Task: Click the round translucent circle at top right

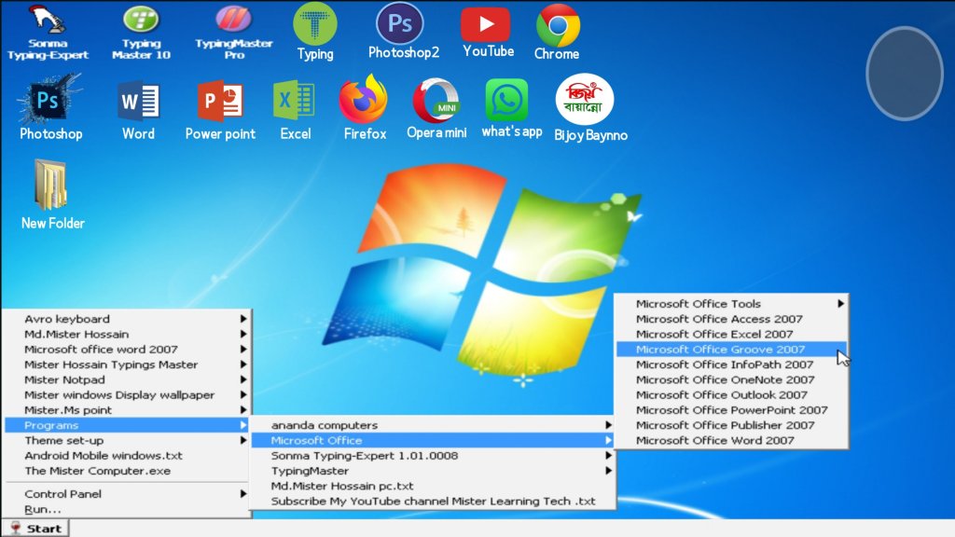Action: pyautogui.click(x=905, y=73)
